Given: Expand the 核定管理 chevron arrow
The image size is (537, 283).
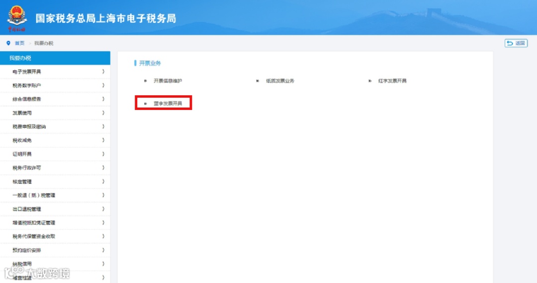Looking at the screenshot, I should pyautogui.click(x=103, y=181).
